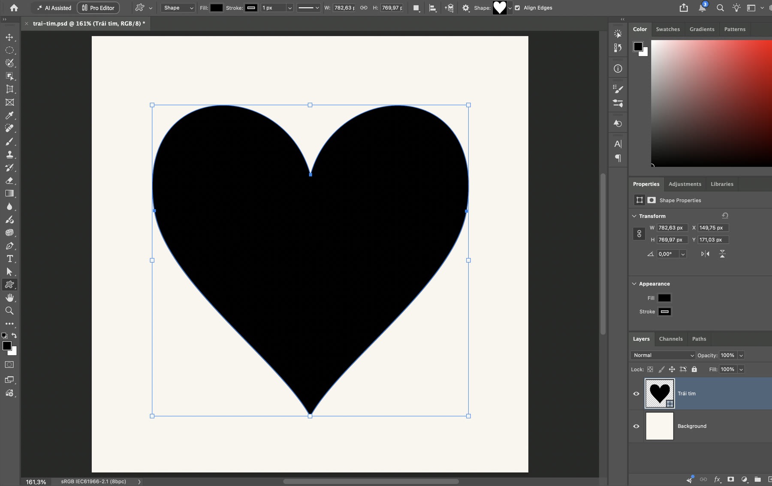Go to the Home screen
Image resolution: width=772 pixels, height=486 pixels.
pyautogui.click(x=14, y=8)
